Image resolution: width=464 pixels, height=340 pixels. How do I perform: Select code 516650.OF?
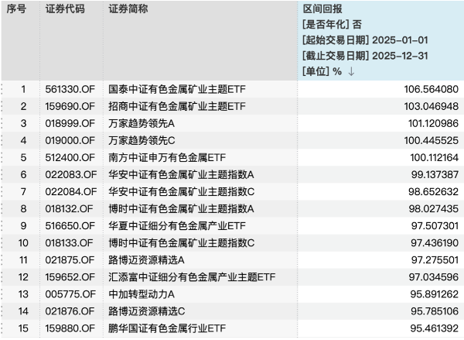70,226
